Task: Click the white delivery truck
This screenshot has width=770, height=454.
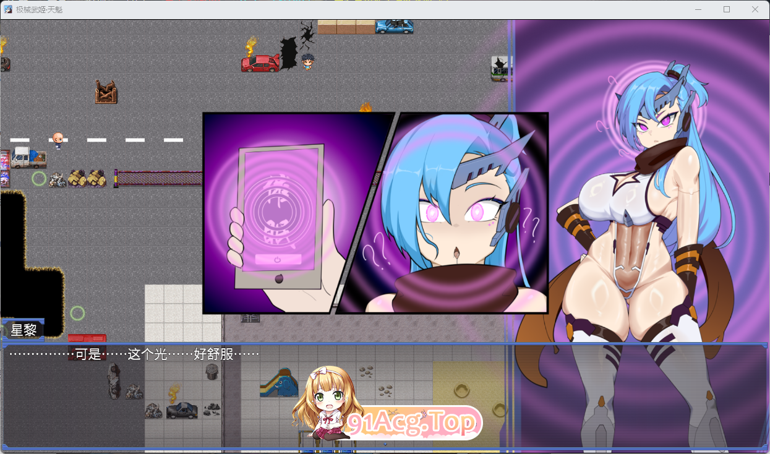Action: [x=28, y=158]
